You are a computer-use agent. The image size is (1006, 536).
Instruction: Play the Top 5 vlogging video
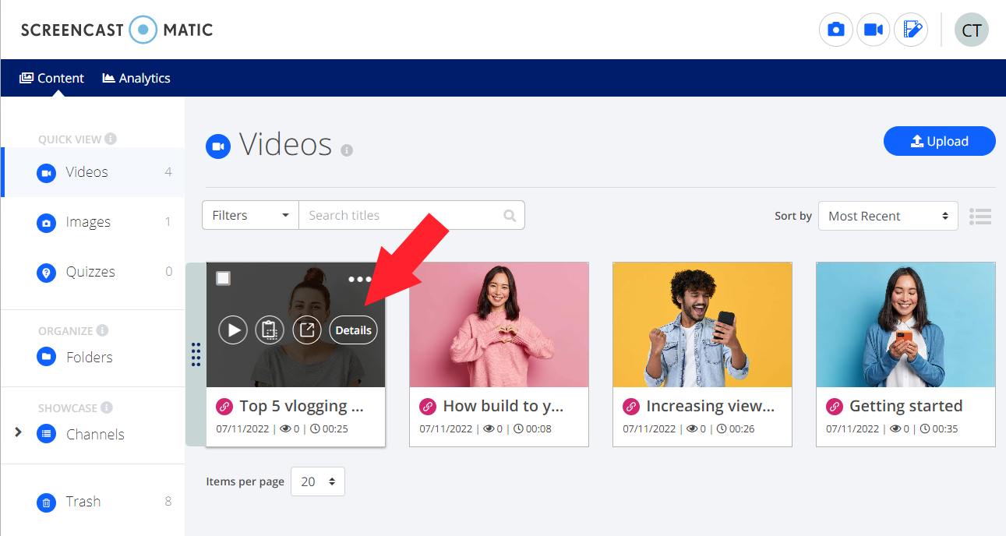(233, 330)
